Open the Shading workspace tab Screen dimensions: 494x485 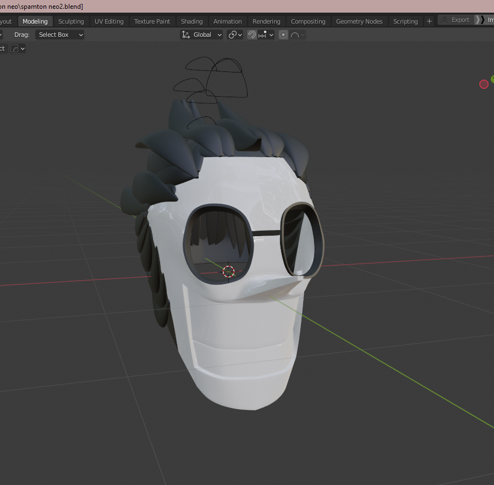[x=191, y=21]
